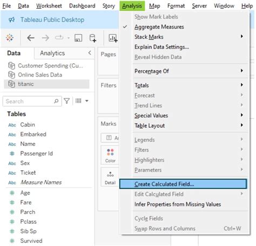Open the marks type dropdown in Marks card

(110, 138)
